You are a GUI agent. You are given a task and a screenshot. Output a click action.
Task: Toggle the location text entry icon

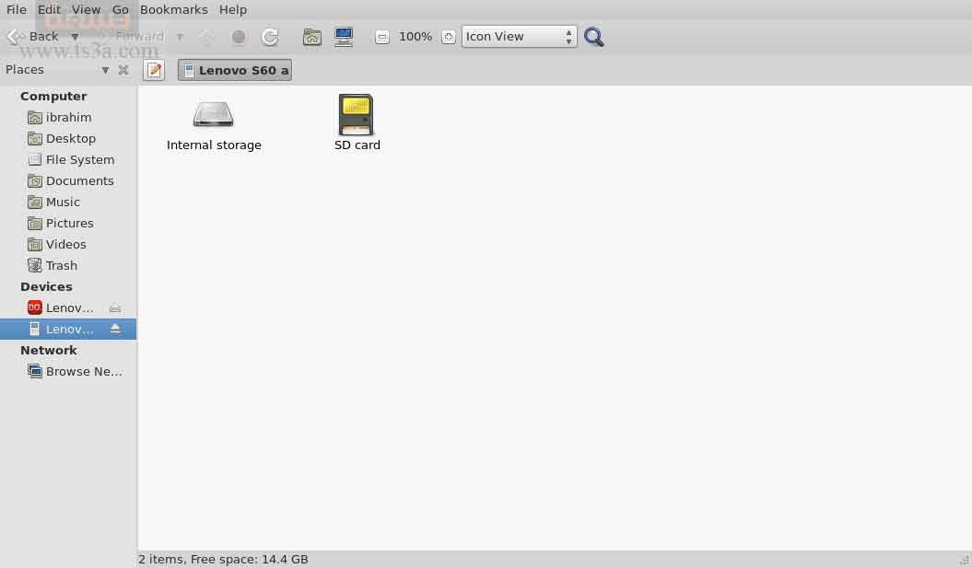click(154, 70)
